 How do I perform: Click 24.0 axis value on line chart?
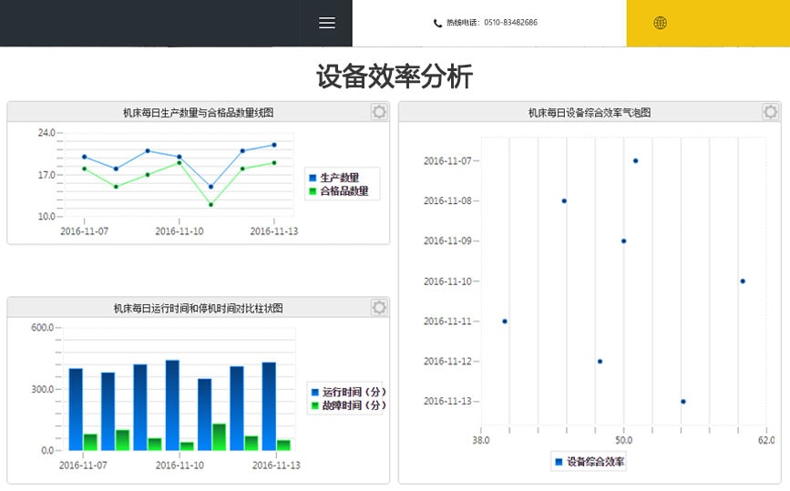46,133
